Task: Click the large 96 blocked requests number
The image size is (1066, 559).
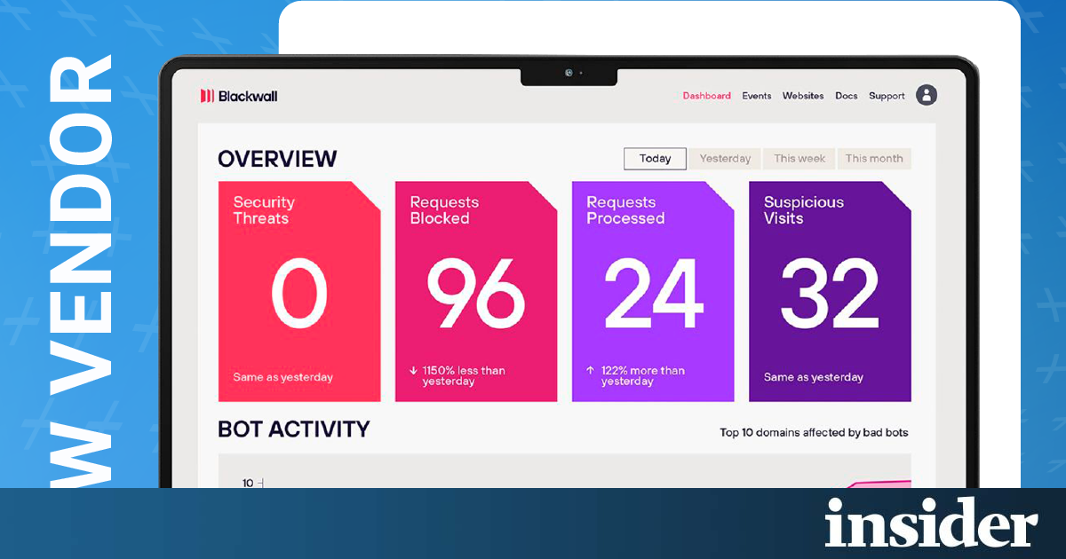Action: pos(475,295)
